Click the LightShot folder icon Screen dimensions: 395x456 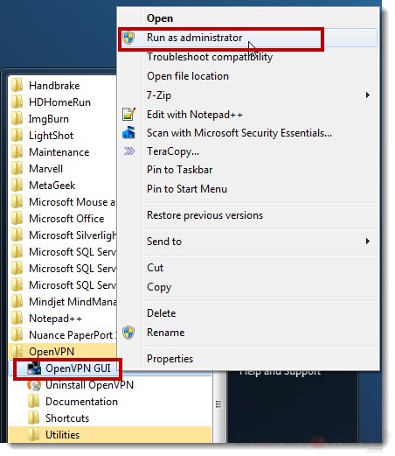[17, 136]
